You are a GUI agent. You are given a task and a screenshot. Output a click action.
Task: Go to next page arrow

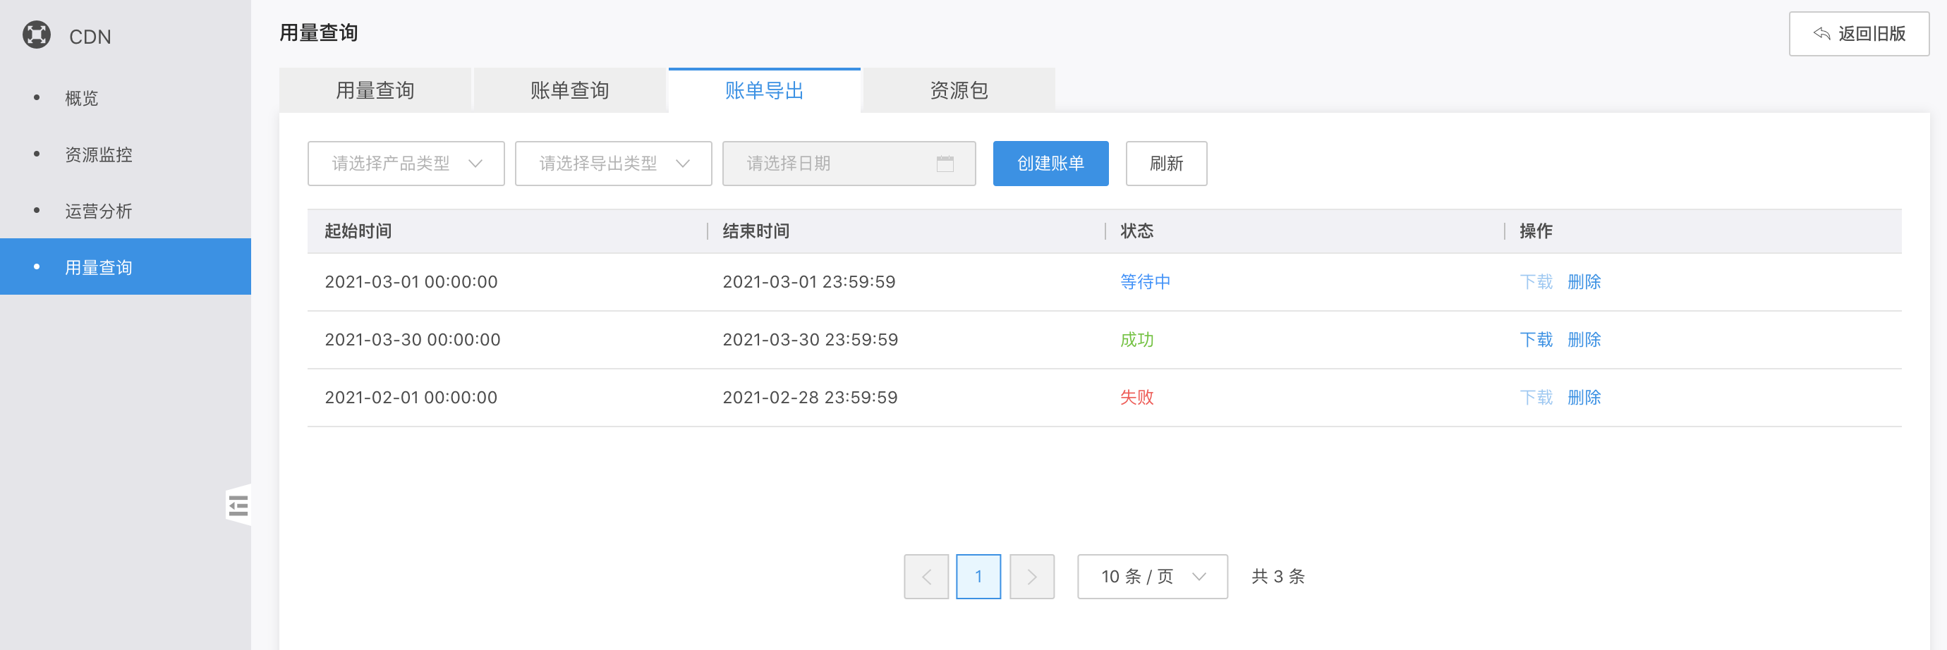(x=1031, y=577)
